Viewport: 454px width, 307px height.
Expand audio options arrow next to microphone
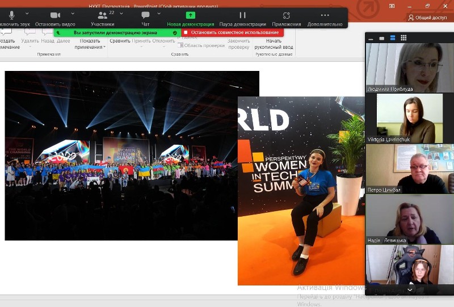tap(26, 13)
